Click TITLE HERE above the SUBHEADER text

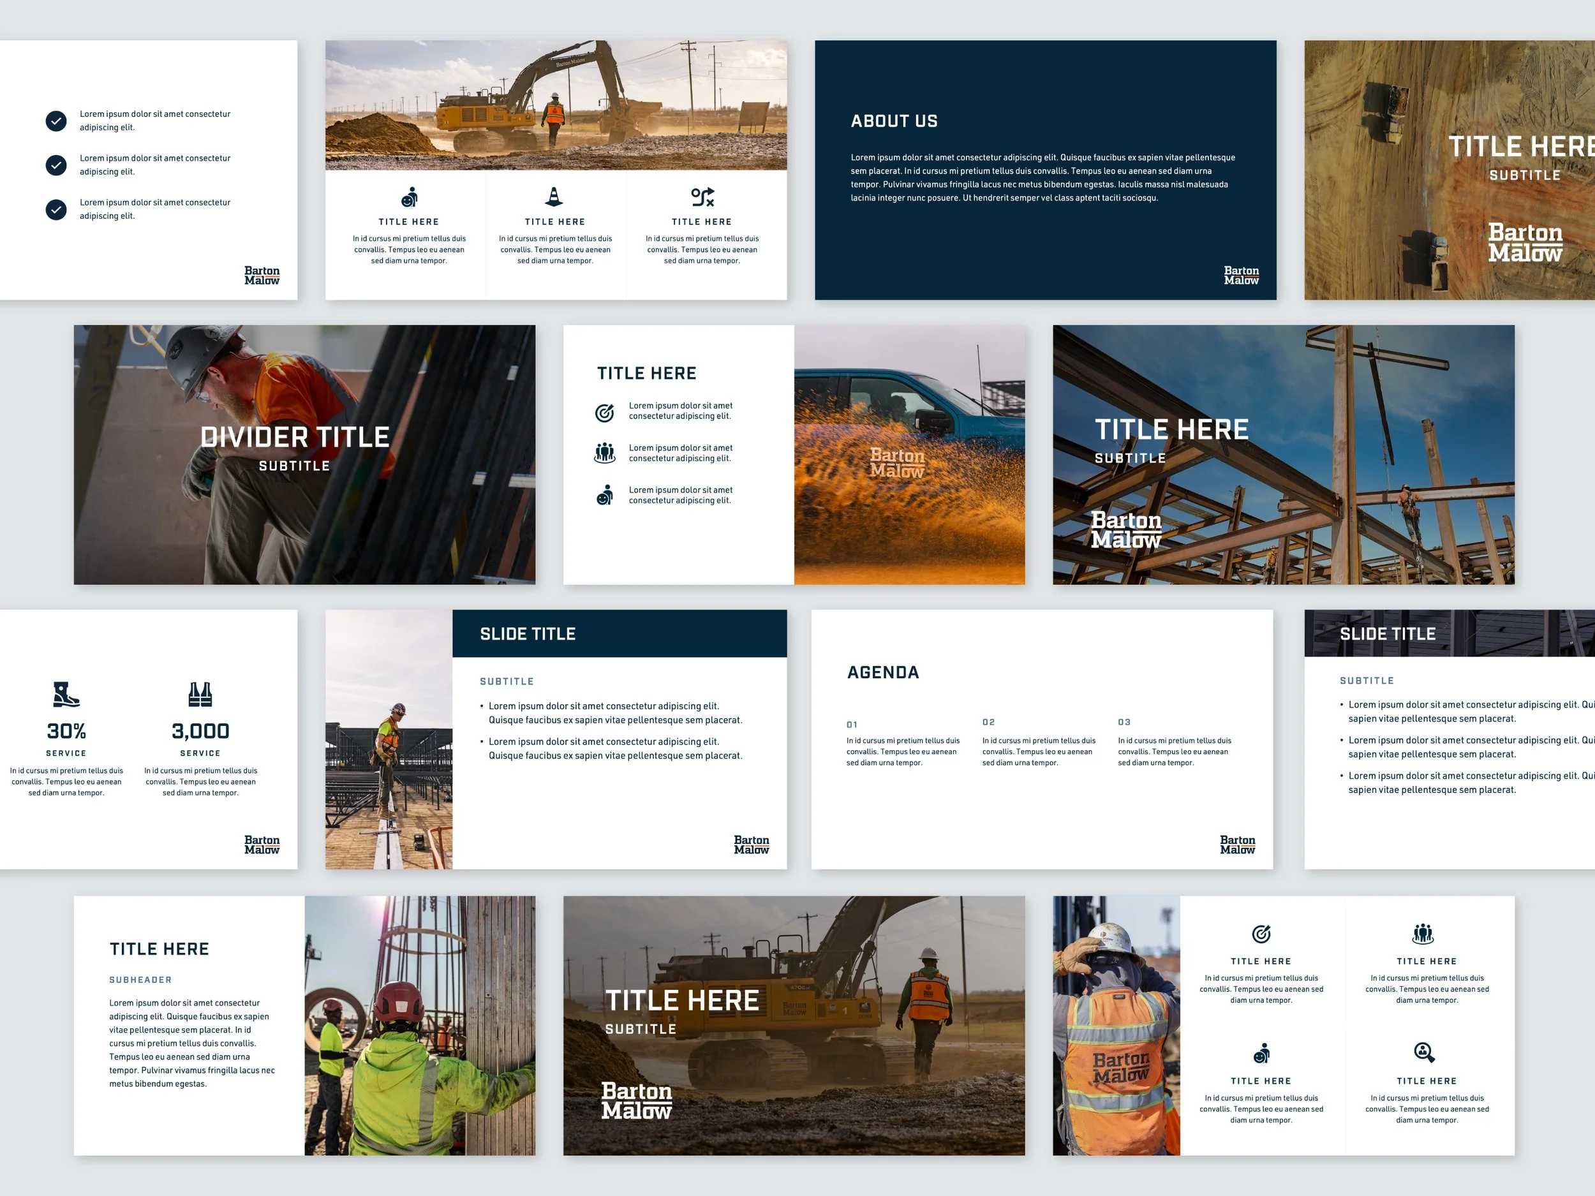[159, 949]
